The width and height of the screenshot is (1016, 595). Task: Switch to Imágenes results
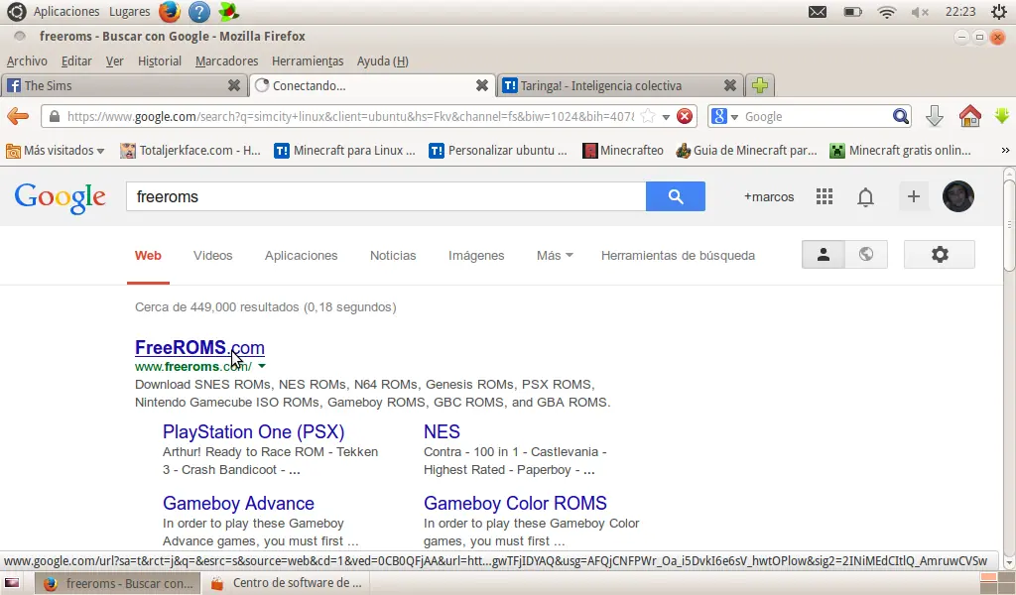tap(476, 256)
